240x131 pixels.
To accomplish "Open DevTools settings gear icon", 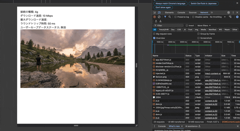I will (x=229, y=13).
